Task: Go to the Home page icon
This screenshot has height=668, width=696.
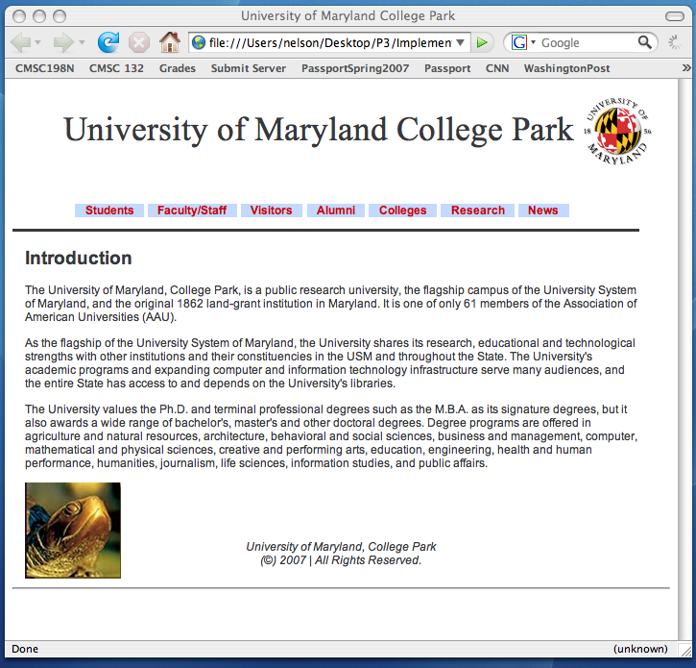Action: point(170,42)
